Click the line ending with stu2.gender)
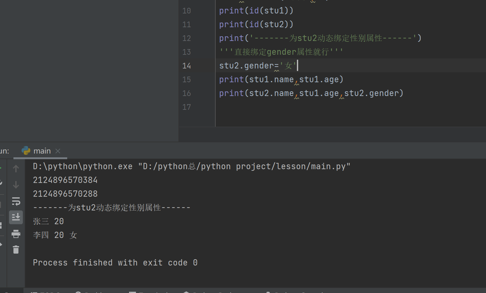The height and width of the screenshot is (293, 486). click(x=311, y=93)
